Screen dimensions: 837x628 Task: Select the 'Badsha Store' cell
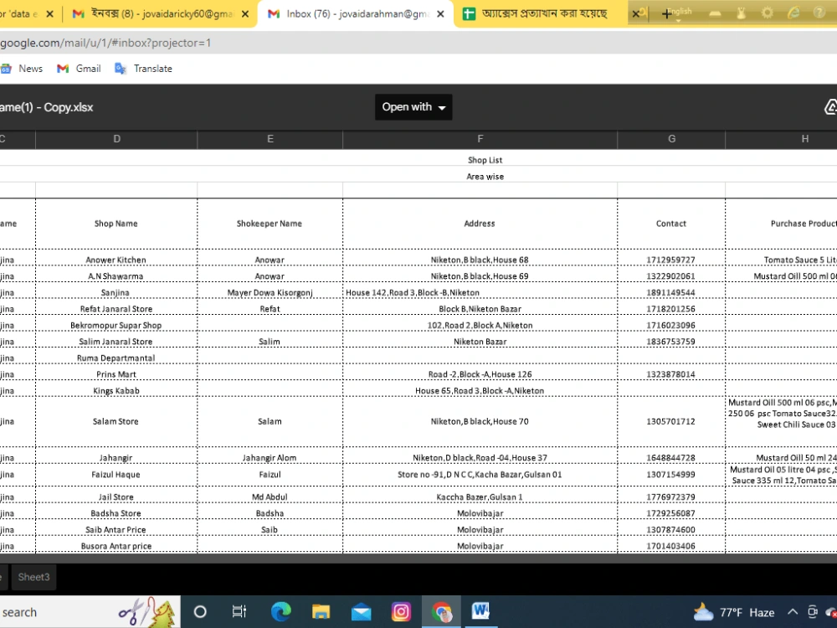(116, 513)
